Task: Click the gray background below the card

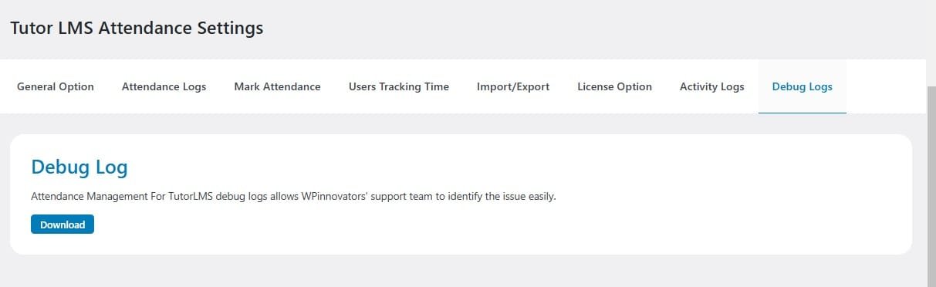Action: [x=463, y=272]
